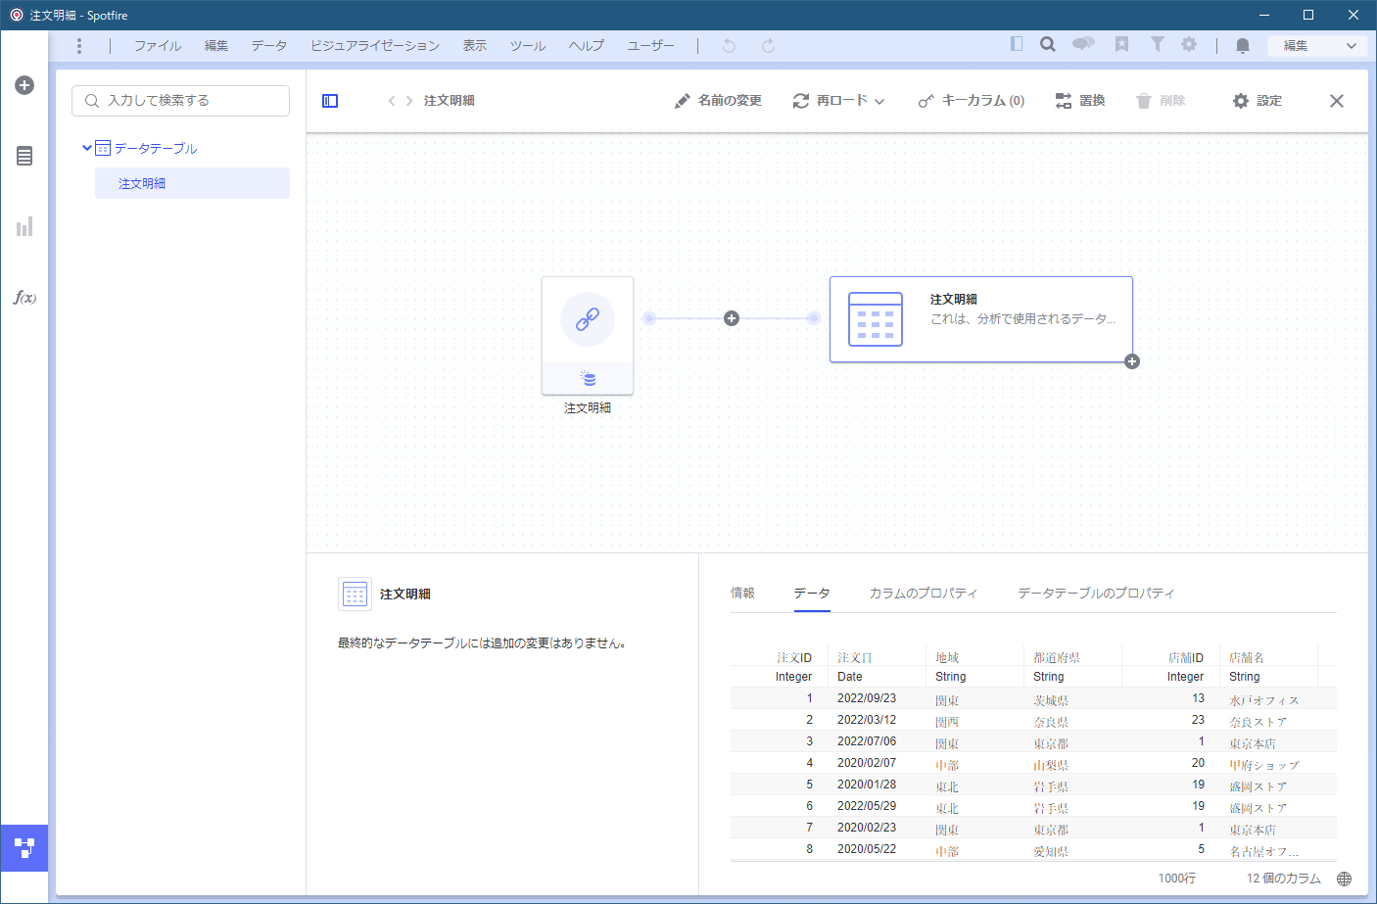Open the 表示 menu
The image size is (1377, 904).
[x=475, y=46]
